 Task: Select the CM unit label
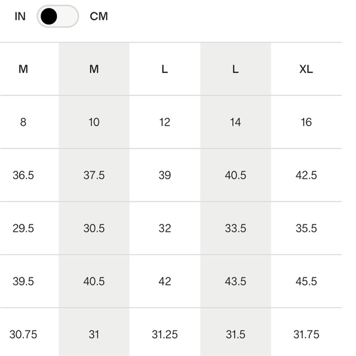tap(99, 17)
